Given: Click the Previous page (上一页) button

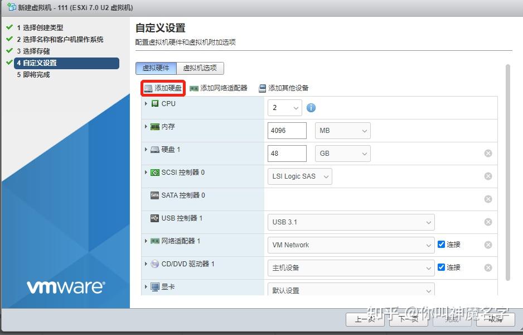Looking at the screenshot, I should (365, 319).
